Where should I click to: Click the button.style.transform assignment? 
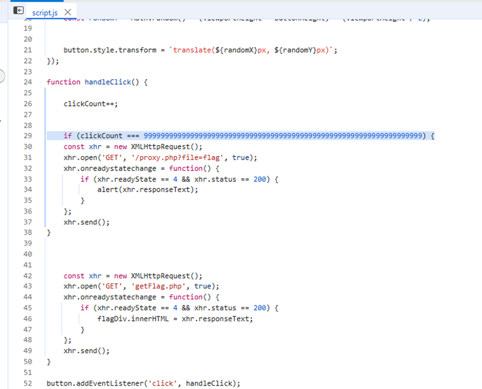click(110, 50)
